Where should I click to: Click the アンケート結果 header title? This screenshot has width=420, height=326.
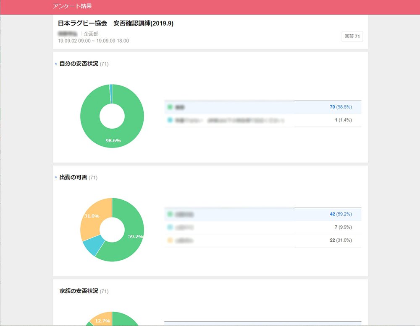click(x=72, y=6)
